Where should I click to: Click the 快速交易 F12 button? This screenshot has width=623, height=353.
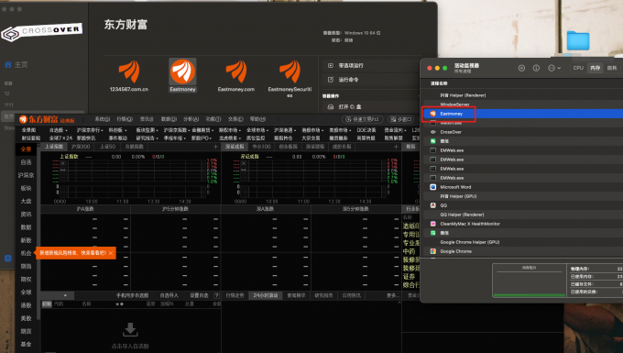363,119
